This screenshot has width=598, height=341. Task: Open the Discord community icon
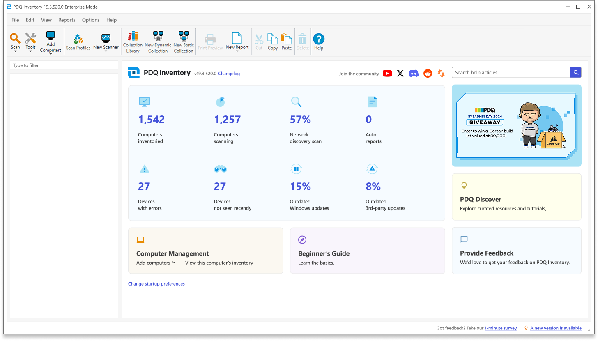[414, 74]
